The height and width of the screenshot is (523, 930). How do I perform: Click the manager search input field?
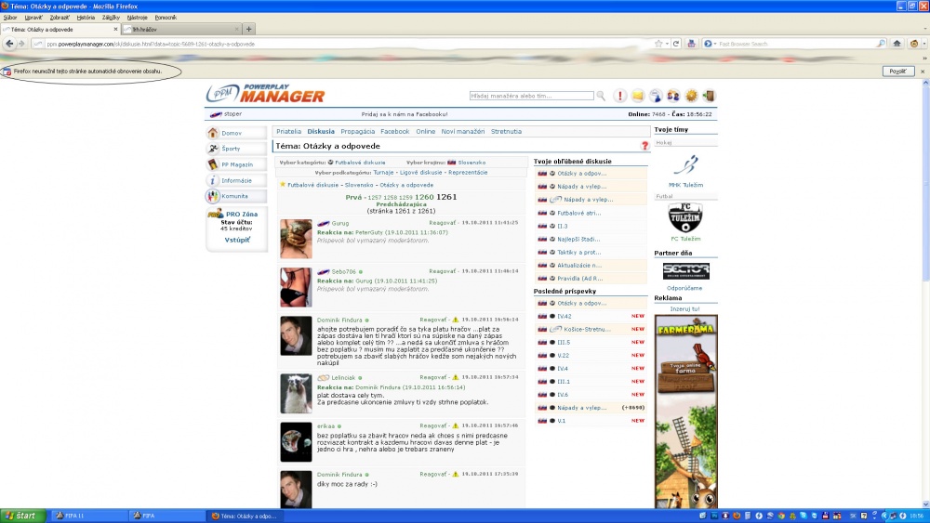click(531, 96)
